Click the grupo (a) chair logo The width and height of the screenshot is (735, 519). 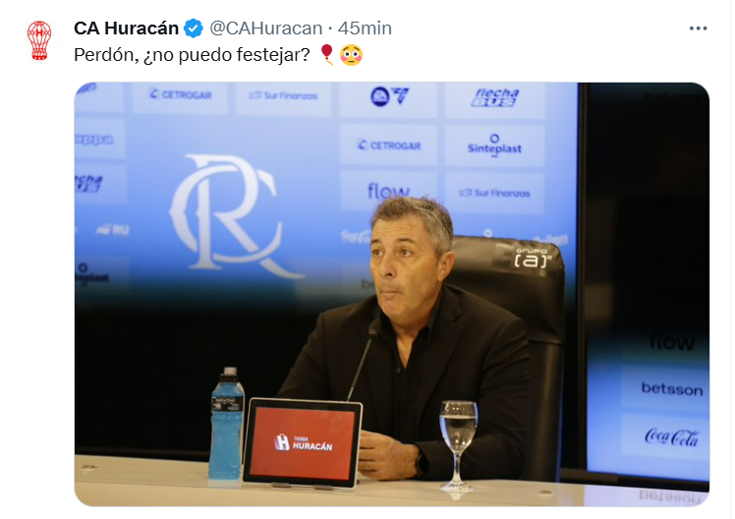tap(533, 258)
